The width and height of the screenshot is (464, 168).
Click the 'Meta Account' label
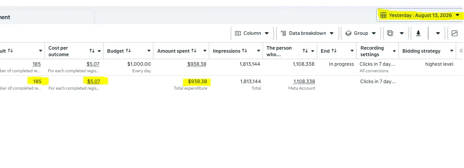301,88
